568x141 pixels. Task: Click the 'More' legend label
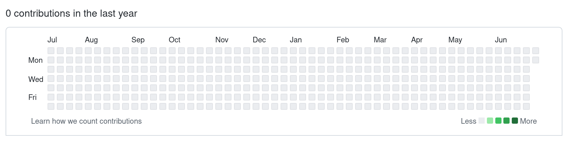[x=528, y=121]
